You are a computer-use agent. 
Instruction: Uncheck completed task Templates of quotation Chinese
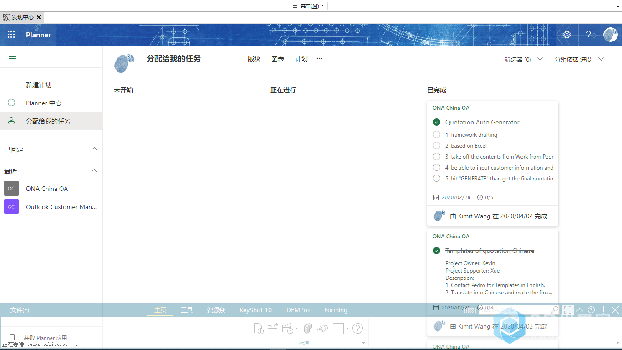coord(437,251)
